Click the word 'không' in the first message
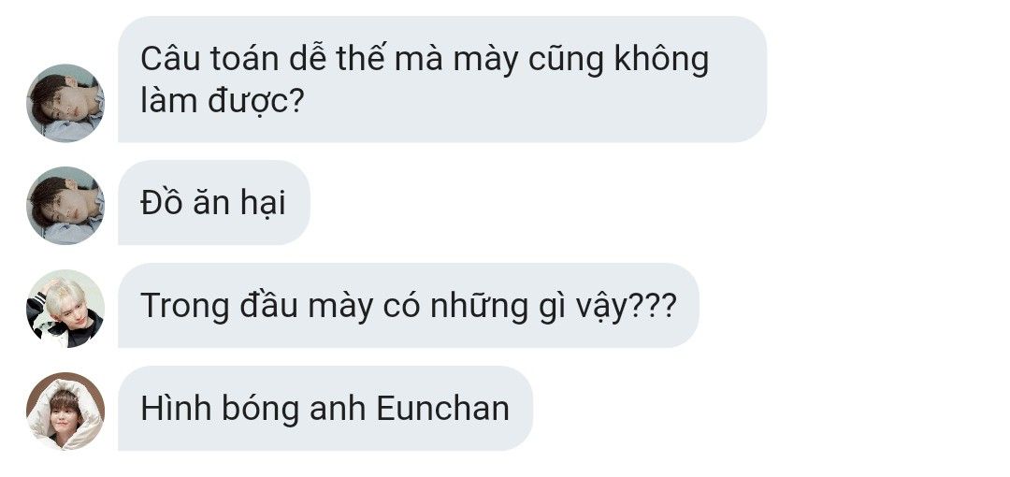Viewport: 1010px width, 477px height. (661, 59)
